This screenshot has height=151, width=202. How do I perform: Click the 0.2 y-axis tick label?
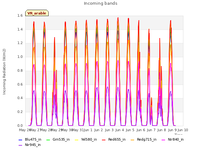[20, 112]
